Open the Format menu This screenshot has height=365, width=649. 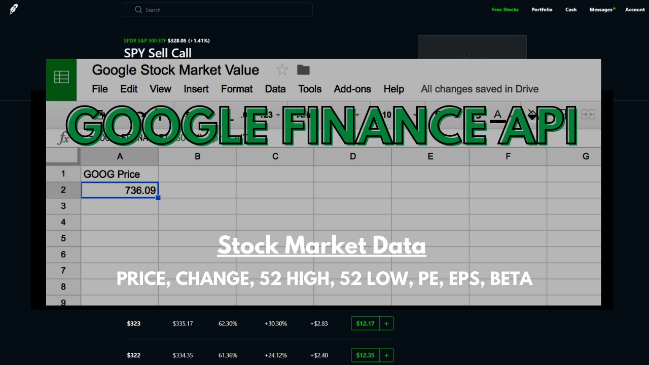pyautogui.click(x=237, y=89)
